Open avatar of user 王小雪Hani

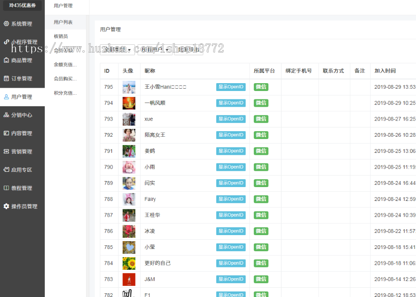[x=129, y=87]
